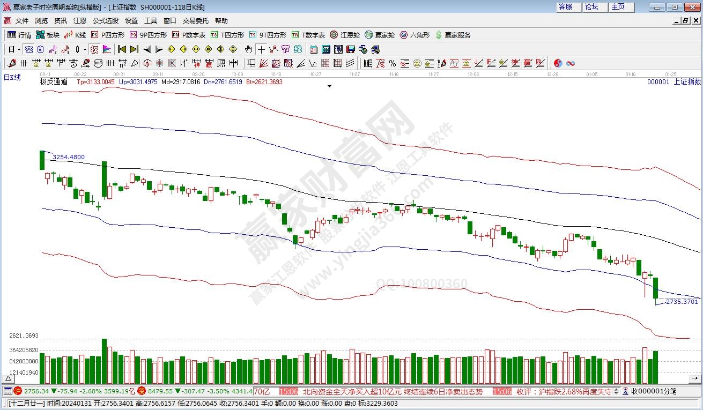Toggle the crosshair cursor mode

pos(261,49)
